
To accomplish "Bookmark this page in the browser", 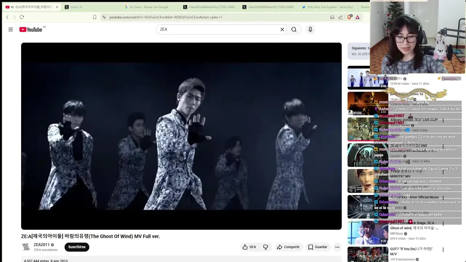I will 95,17.
